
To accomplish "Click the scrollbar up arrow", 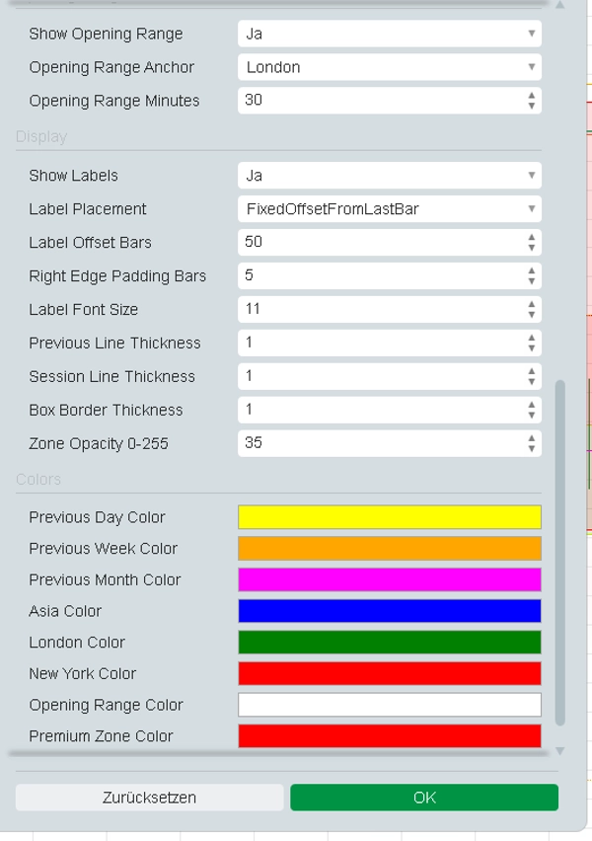I will click(560, 5).
